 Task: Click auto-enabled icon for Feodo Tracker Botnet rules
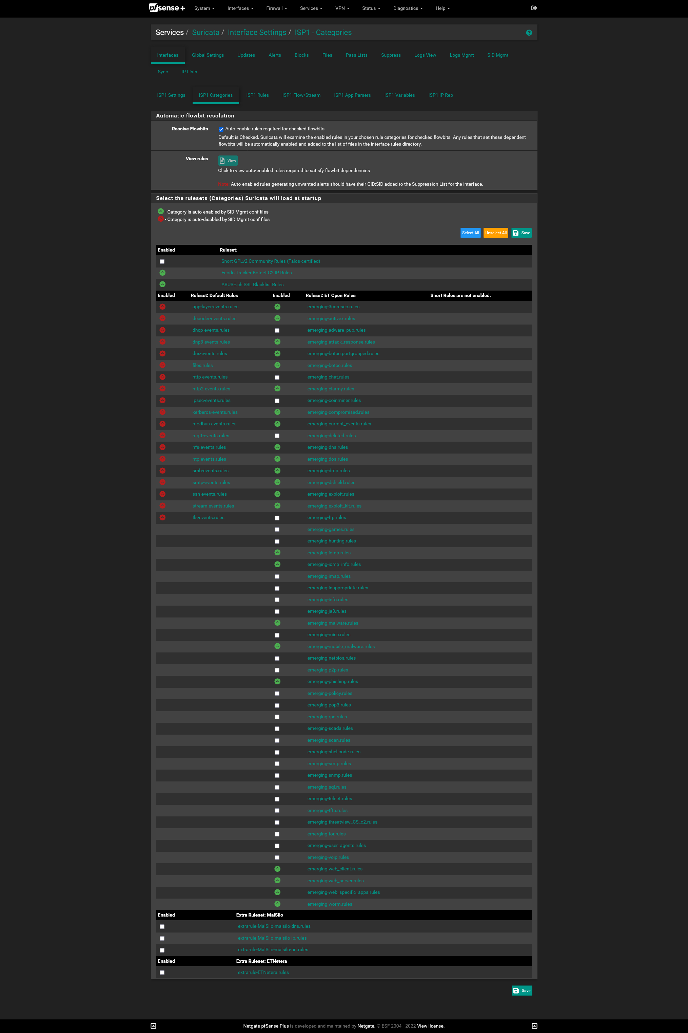(x=162, y=273)
